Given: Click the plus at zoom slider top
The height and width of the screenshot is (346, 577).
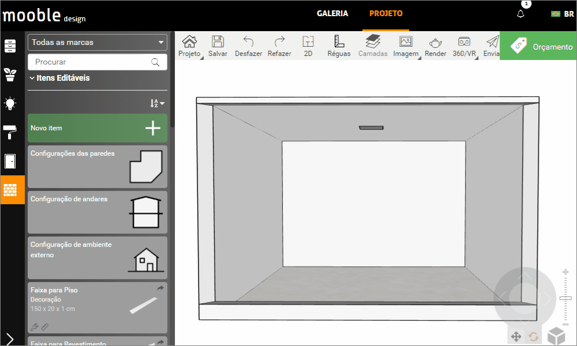Looking at the screenshot, I should (x=565, y=272).
